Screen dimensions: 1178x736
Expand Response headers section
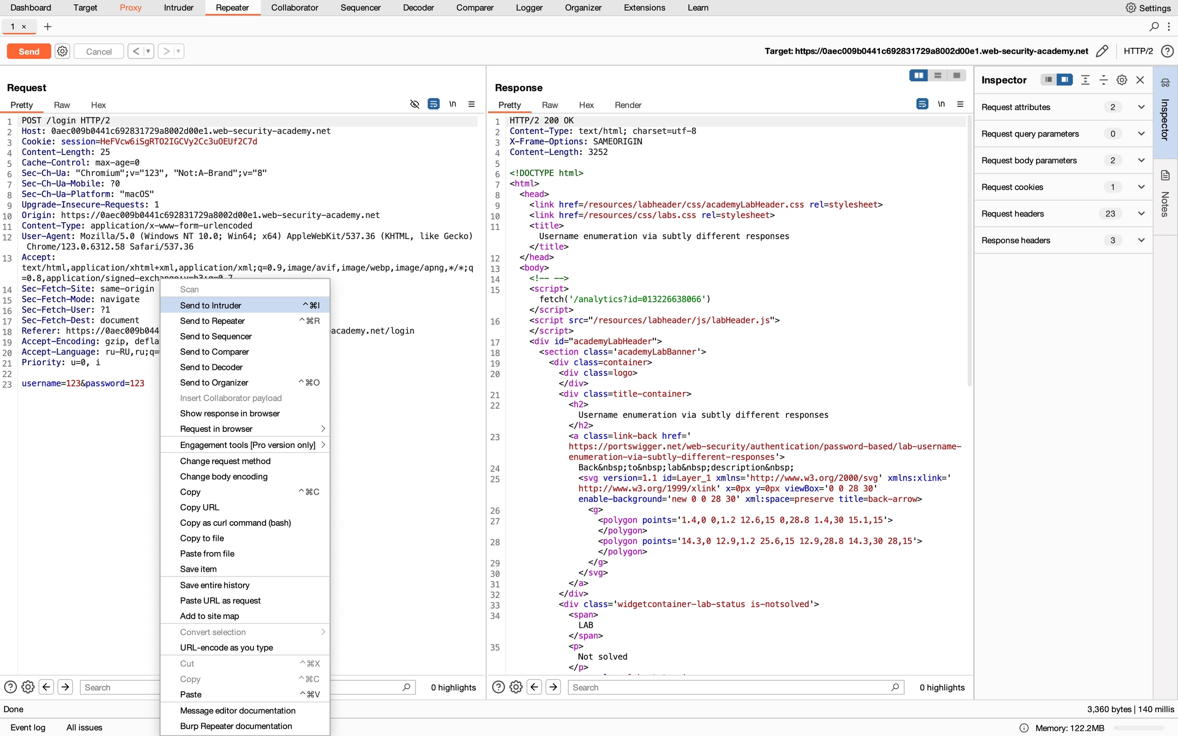click(x=1141, y=240)
